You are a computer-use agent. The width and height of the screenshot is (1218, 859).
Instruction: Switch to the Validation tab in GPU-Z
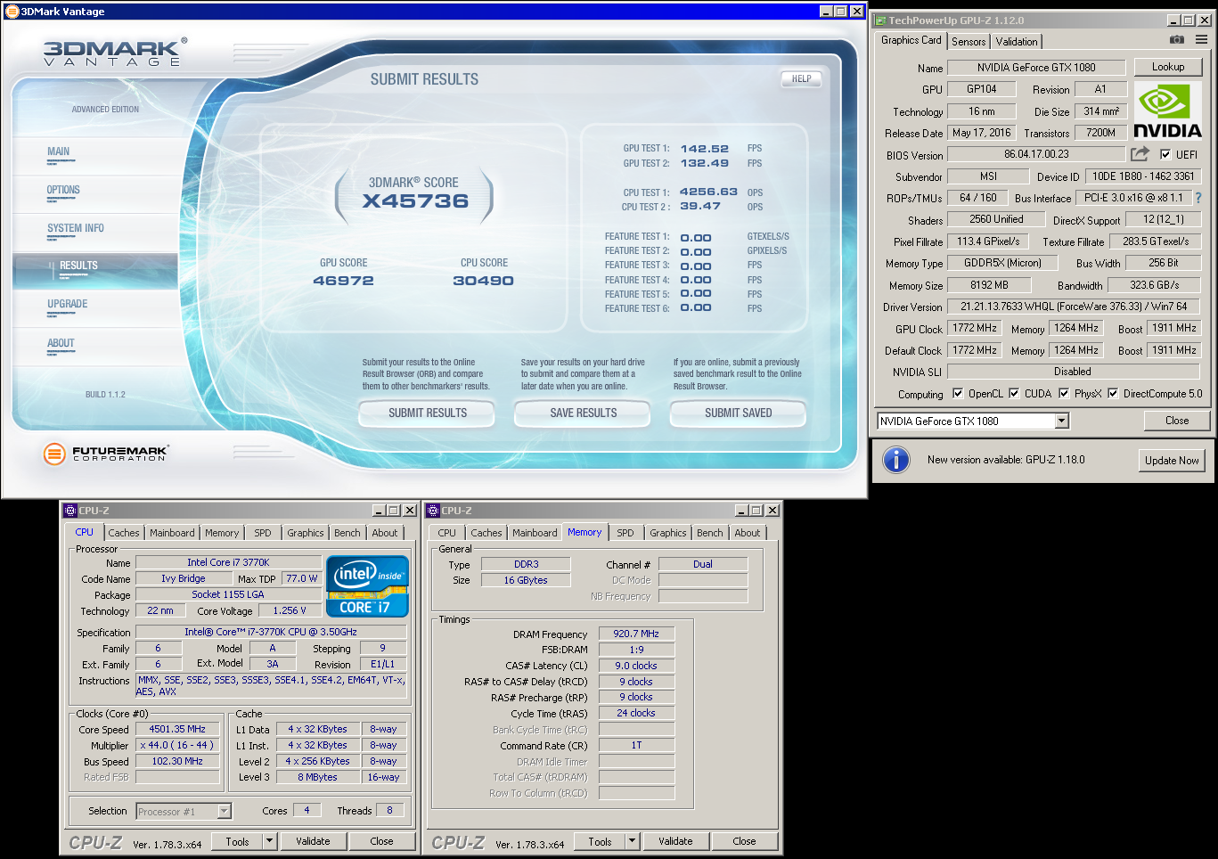1017,42
